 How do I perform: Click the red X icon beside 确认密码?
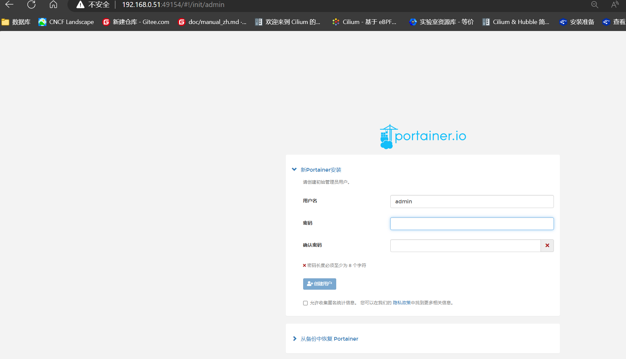547,246
